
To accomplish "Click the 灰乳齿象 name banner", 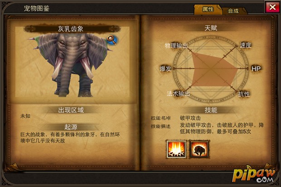I will 71,29.
